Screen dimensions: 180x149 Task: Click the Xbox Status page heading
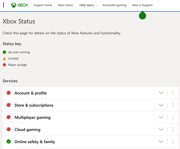pyautogui.click(x=19, y=21)
